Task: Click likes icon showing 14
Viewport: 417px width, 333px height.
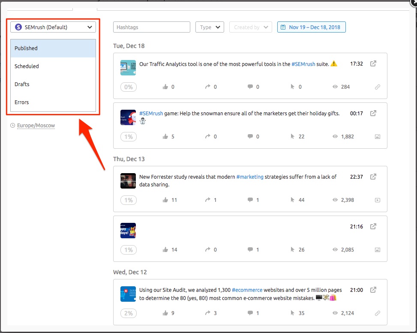Action: [x=165, y=249]
